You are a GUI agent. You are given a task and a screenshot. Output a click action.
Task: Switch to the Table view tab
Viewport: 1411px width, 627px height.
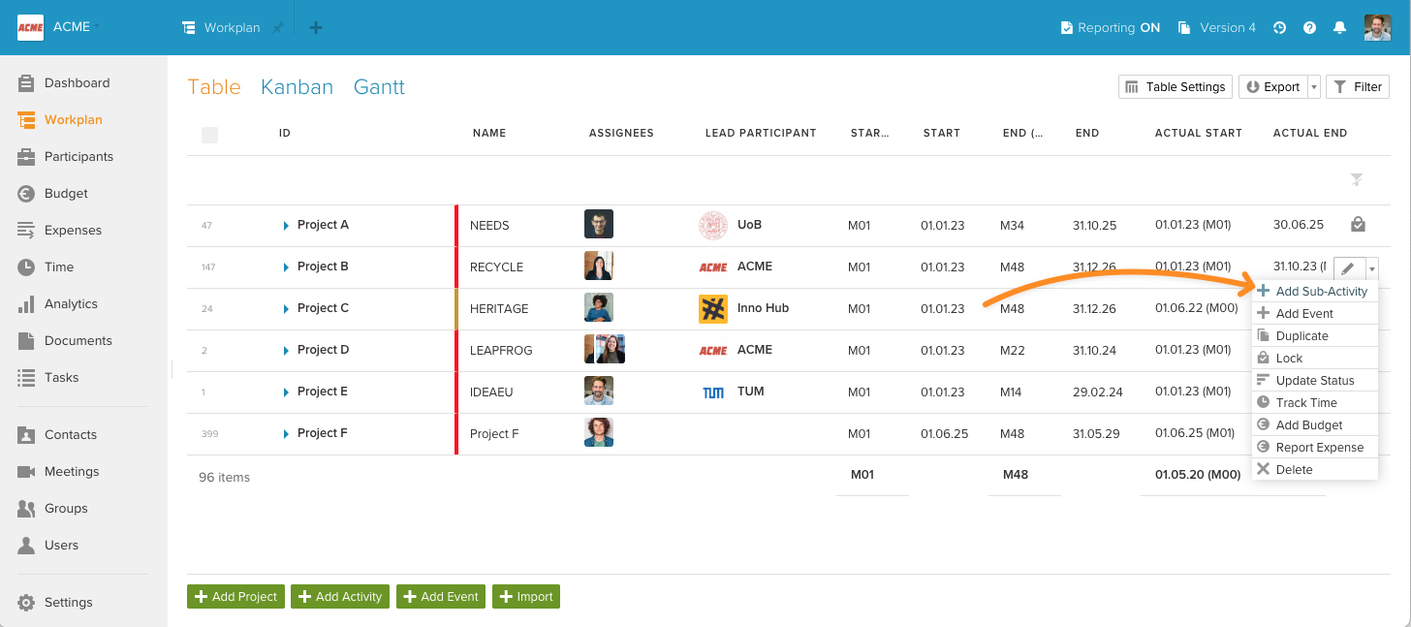point(213,87)
